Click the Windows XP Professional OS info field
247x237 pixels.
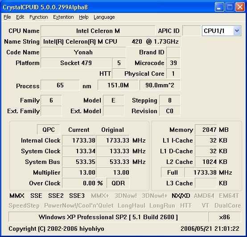[108, 217]
